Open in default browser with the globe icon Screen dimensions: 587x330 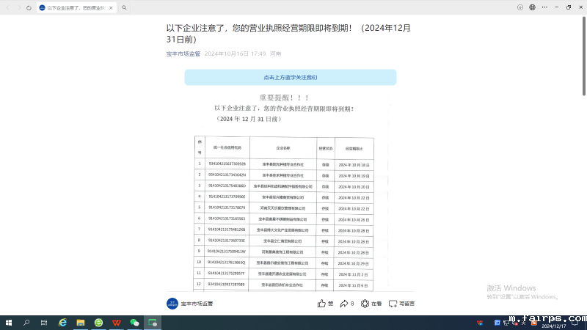coord(532,7)
